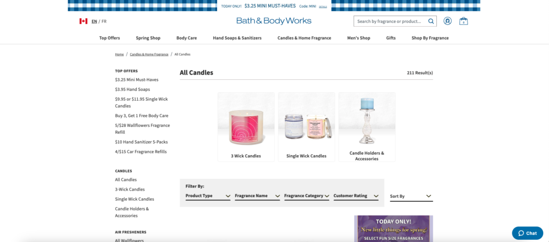Go to $3.95 Hand Soaps offer
The image size is (549, 242).
click(x=132, y=89)
